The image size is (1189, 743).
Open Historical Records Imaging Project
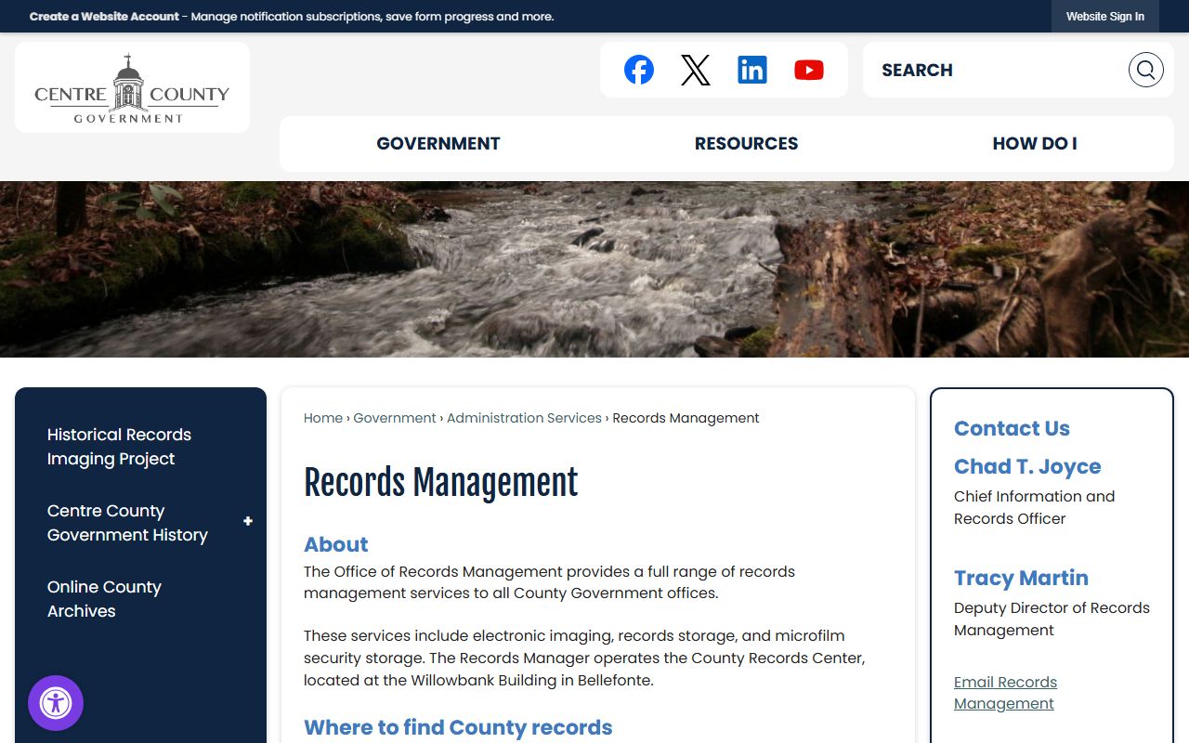tap(119, 447)
